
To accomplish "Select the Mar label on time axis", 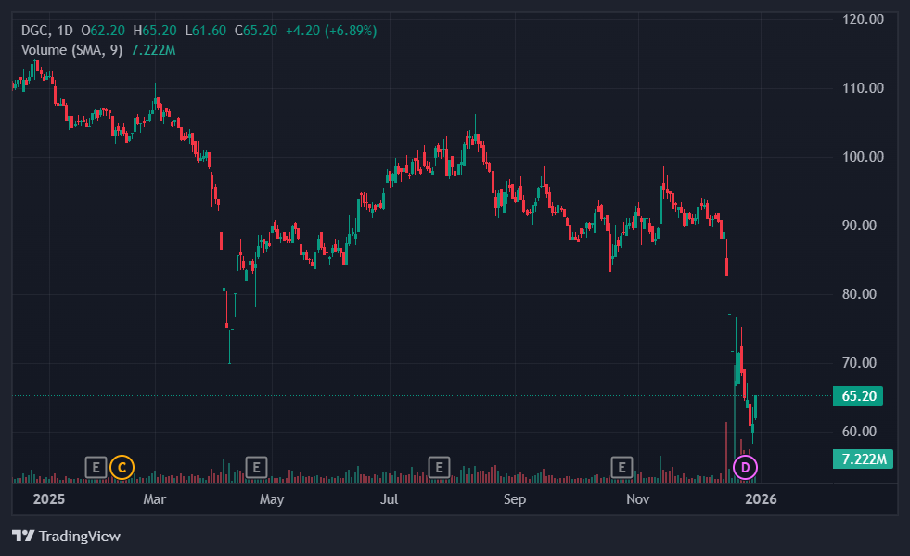I will click(x=155, y=499).
